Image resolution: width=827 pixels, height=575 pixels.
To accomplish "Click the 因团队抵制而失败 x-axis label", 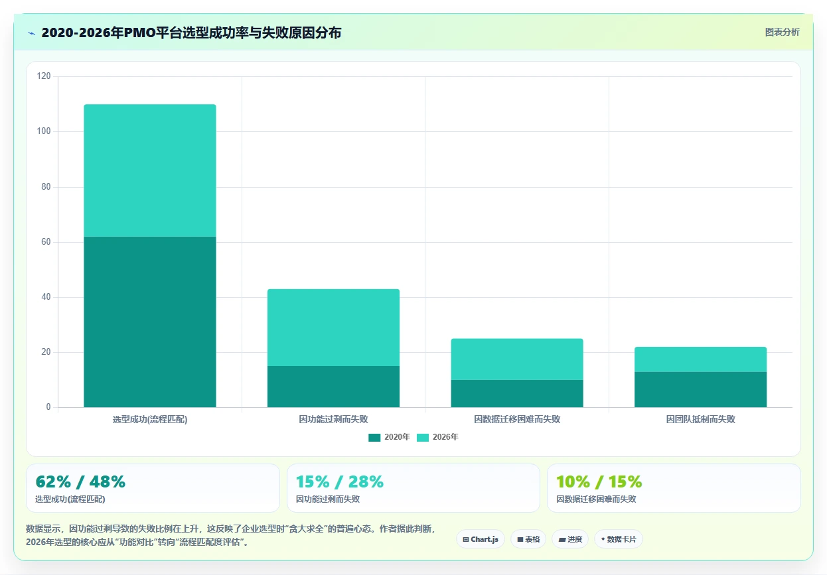I will [700, 419].
